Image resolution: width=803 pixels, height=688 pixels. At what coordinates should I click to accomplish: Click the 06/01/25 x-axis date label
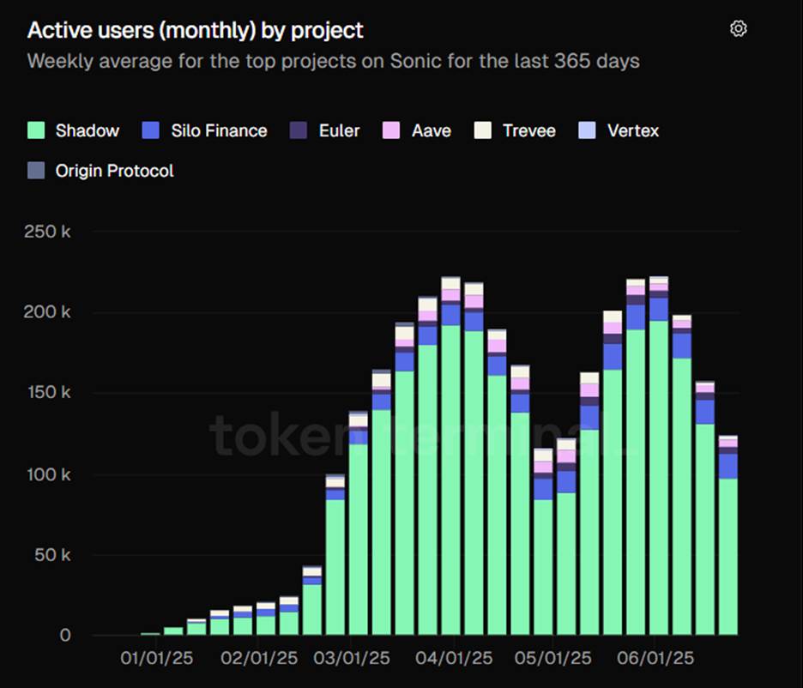pos(654,659)
